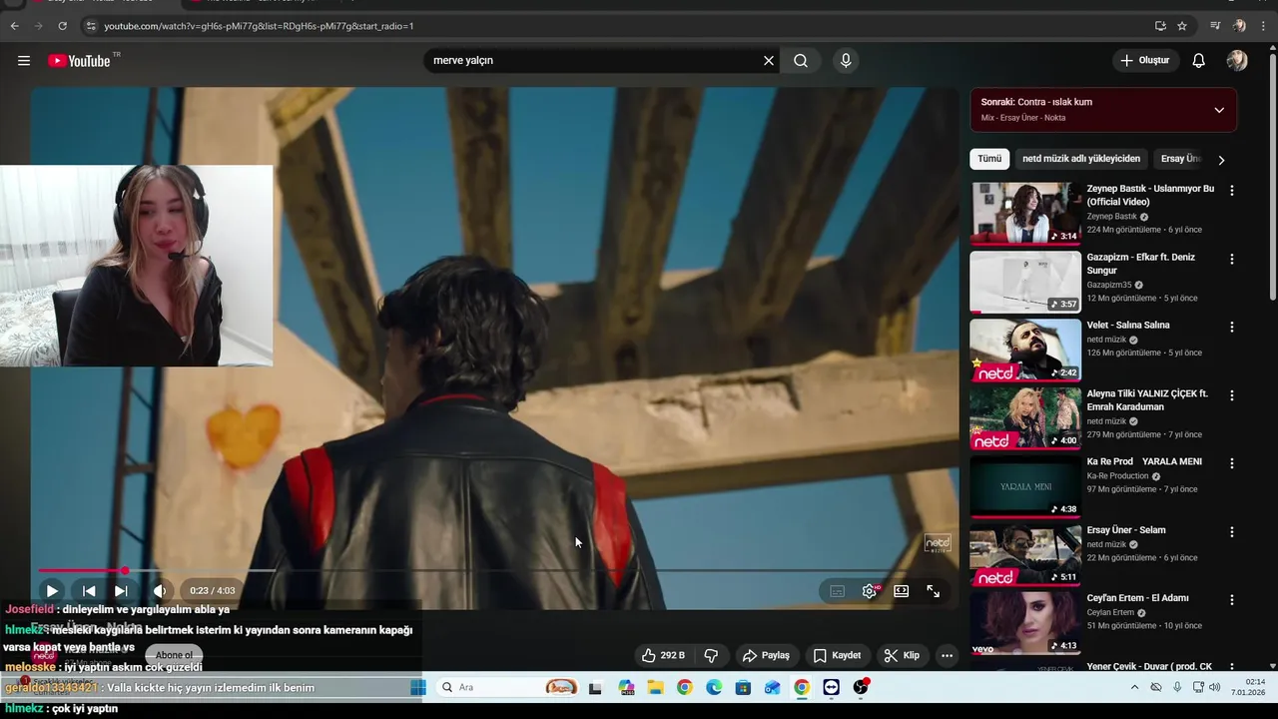
Task: Enter full screen mode
Action: click(934, 591)
